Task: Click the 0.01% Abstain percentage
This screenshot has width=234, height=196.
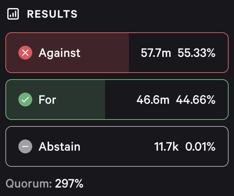Action: click(x=200, y=146)
